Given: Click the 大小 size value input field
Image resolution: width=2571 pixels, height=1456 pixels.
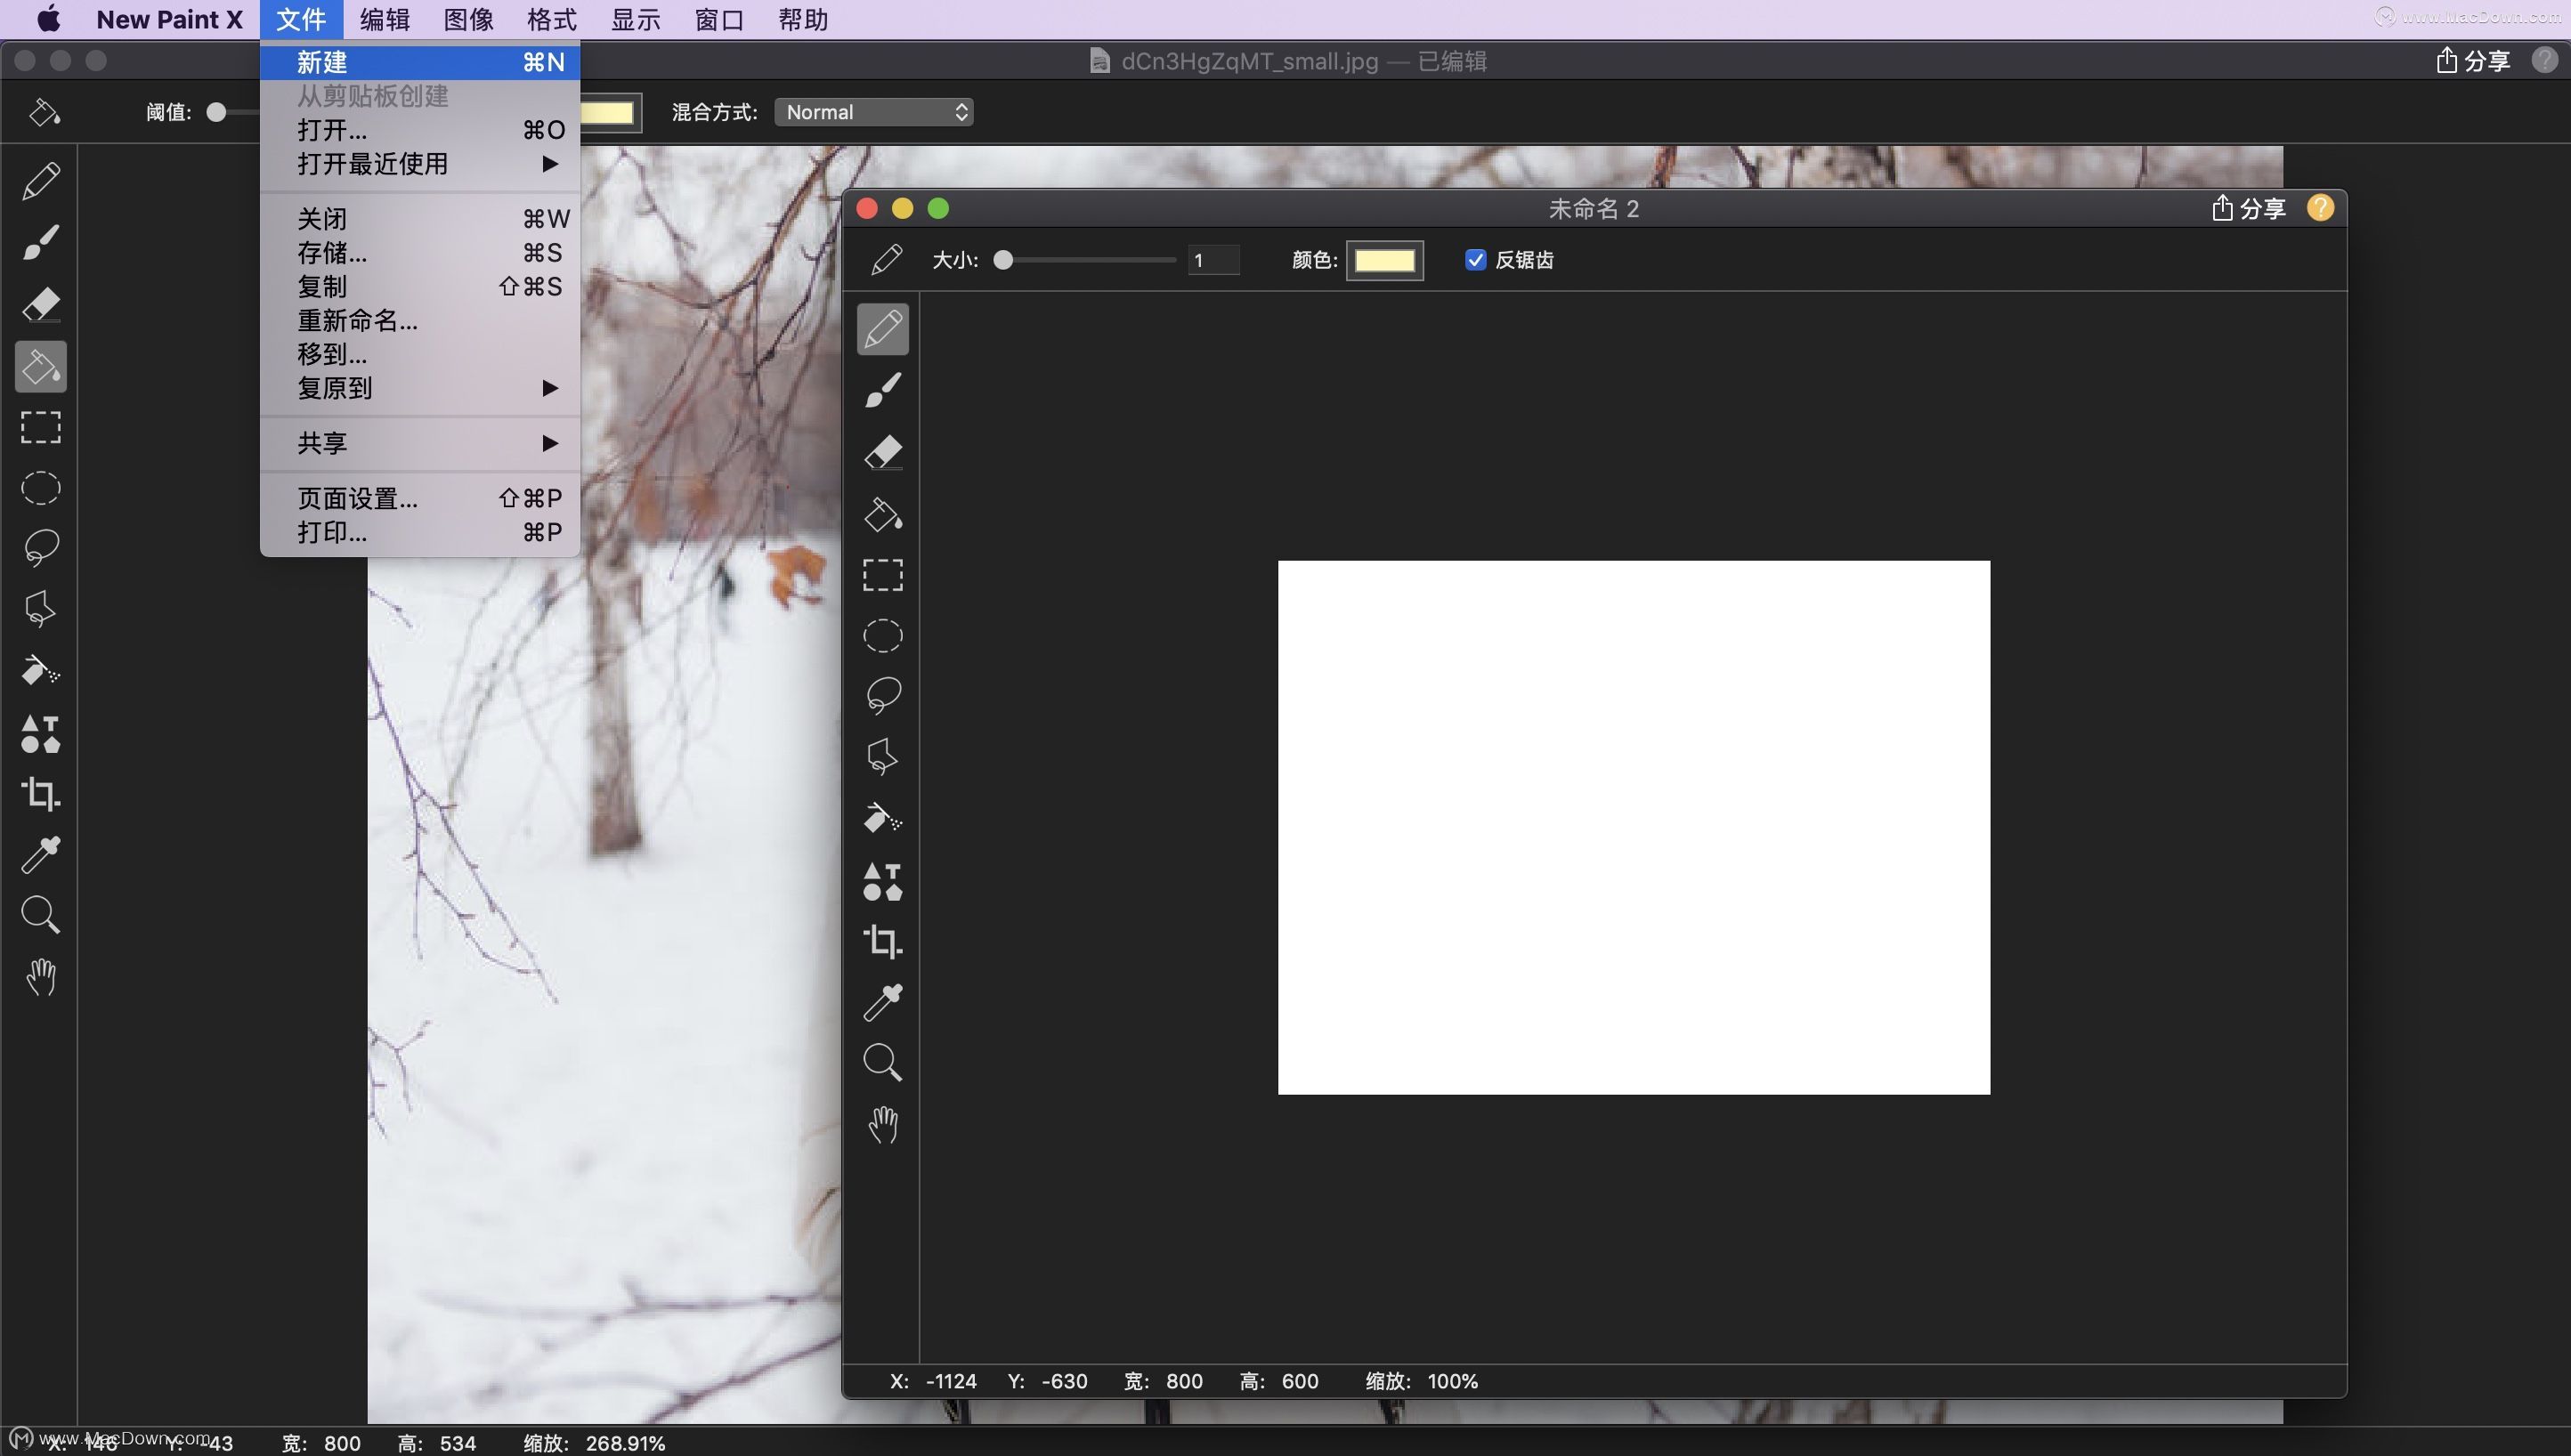Looking at the screenshot, I should click(x=1212, y=261).
